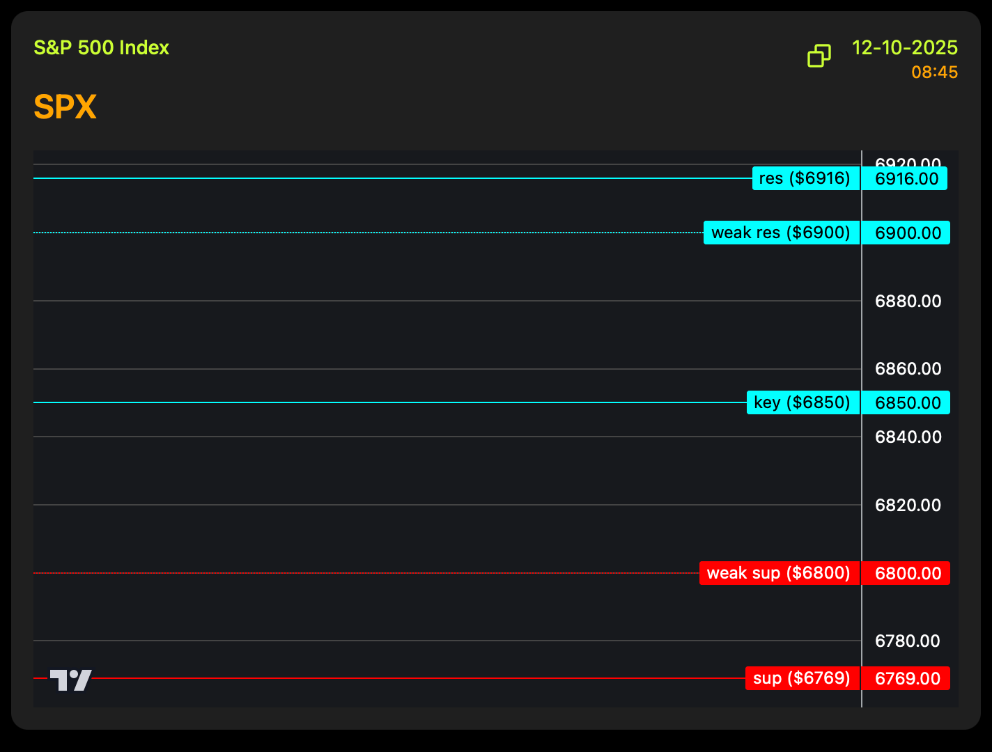Click the 6900.00 cyan price tag
Viewport: 992px width, 752px height.
[x=908, y=233]
